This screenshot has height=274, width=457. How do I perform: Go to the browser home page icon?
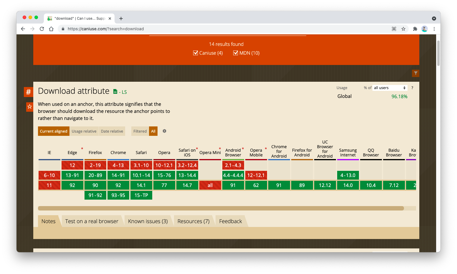(51, 29)
